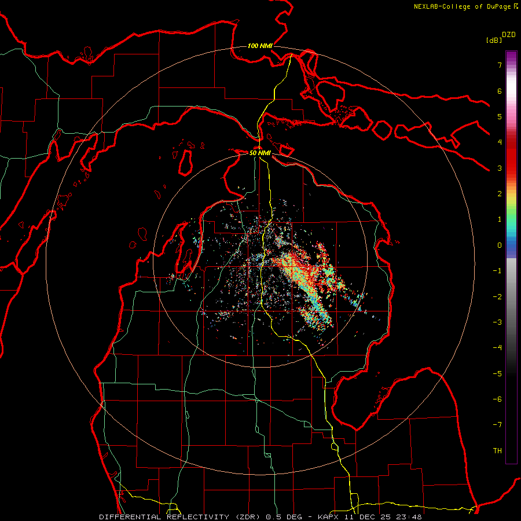Click legend value 4
The image size is (521, 521).
tap(500, 142)
